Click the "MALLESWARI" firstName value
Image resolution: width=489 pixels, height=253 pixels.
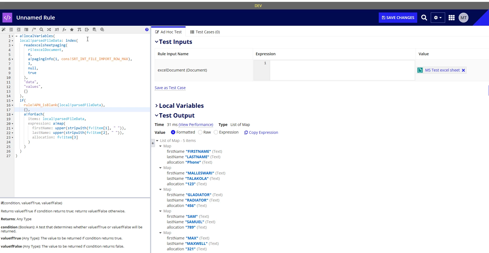(200, 173)
